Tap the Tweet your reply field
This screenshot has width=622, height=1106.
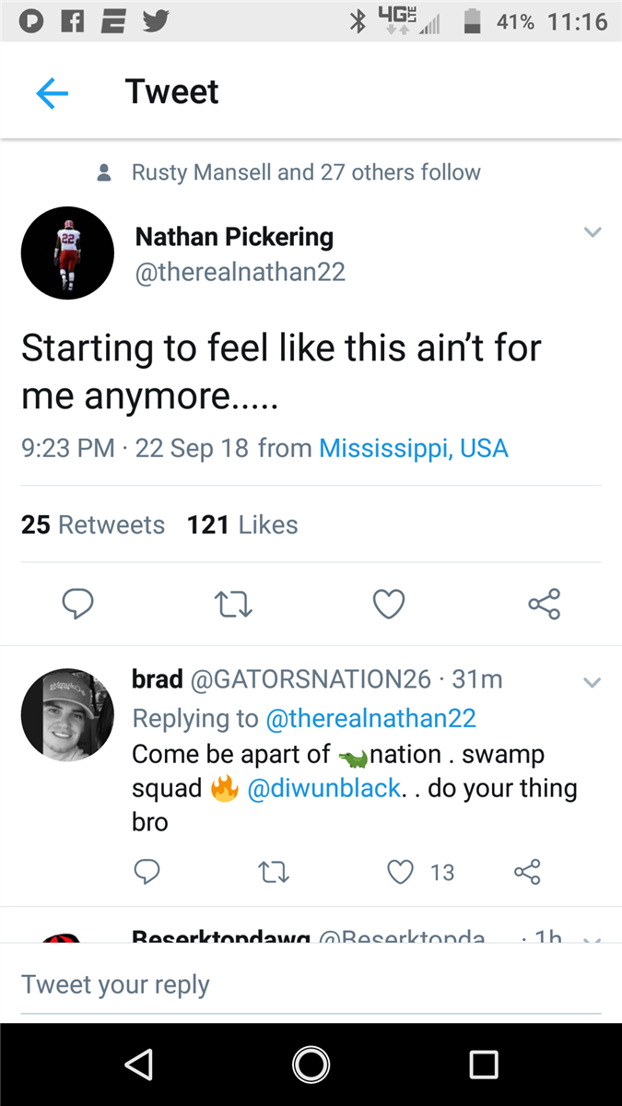(x=311, y=984)
